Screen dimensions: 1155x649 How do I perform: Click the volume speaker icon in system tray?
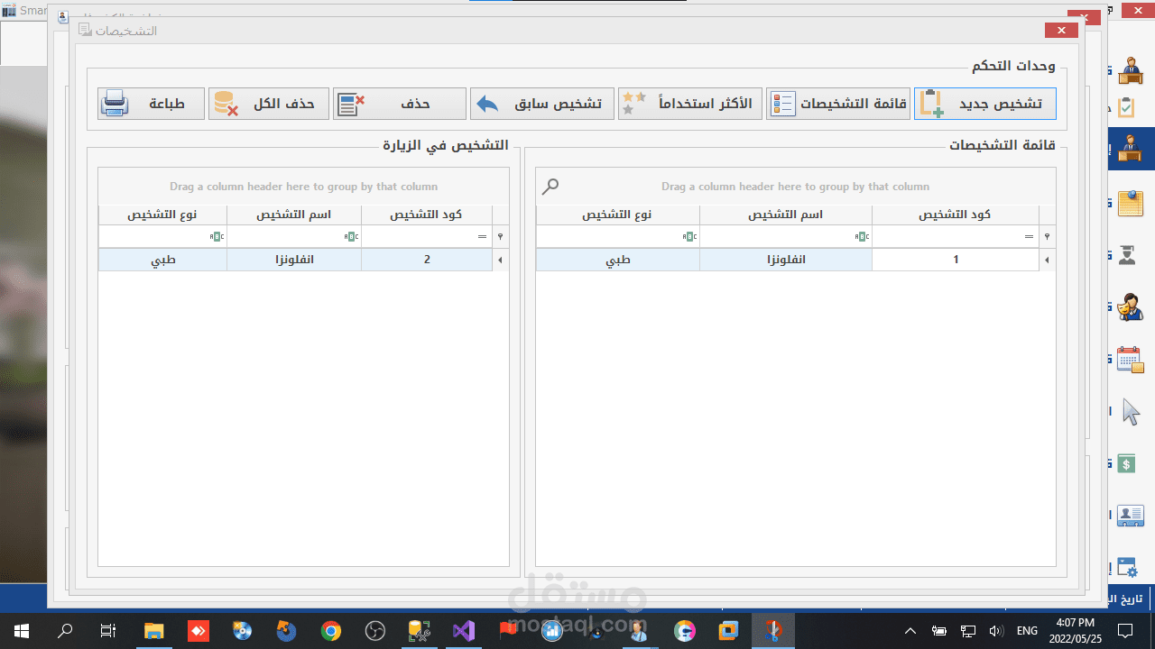point(996,631)
